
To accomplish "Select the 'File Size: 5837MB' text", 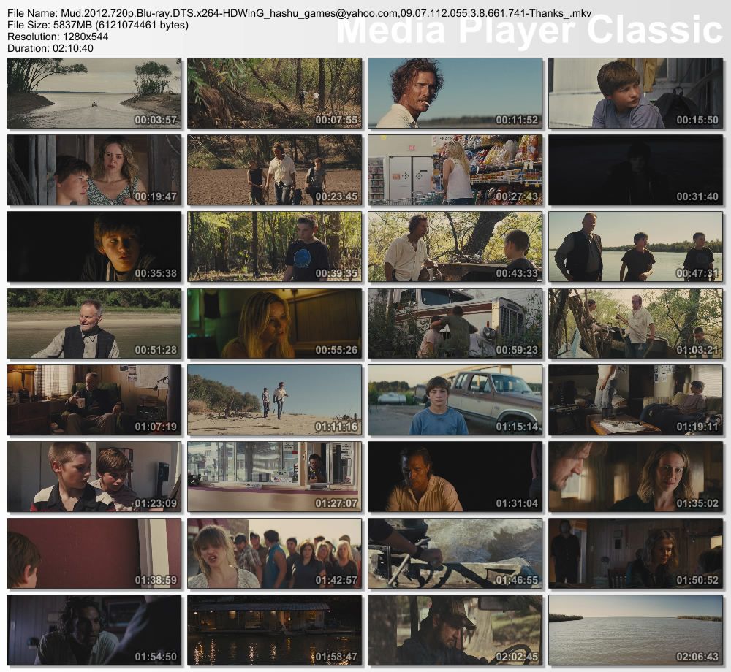I will (98, 25).
